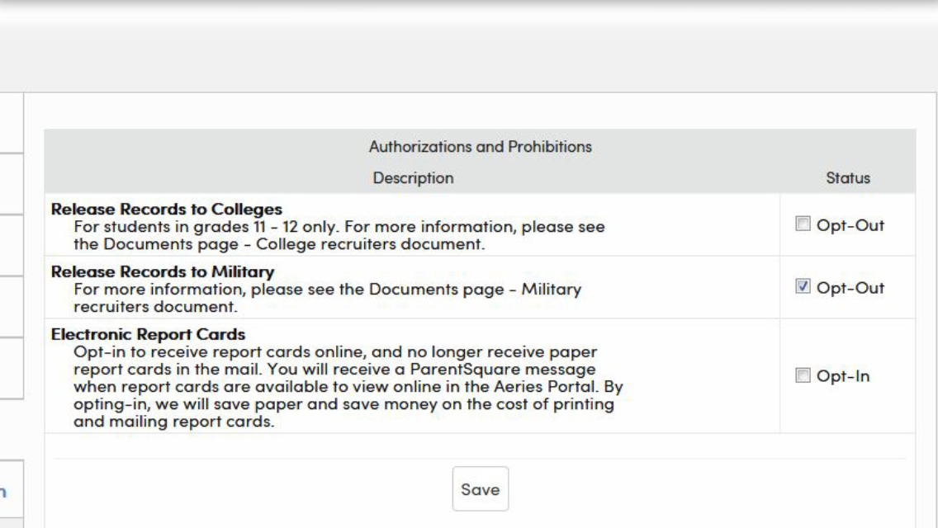Enable the Electronic Report Cards Opt-In checkbox
The width and height of the screenshot is (938, 528).
pyautogui.click(x=801, y=376)
